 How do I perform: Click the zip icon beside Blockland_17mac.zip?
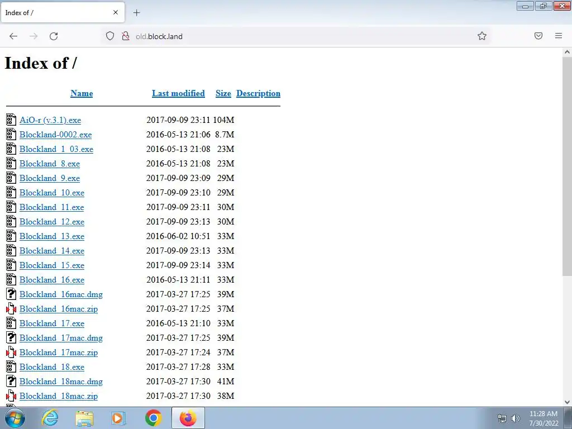[x=11, y=352]
